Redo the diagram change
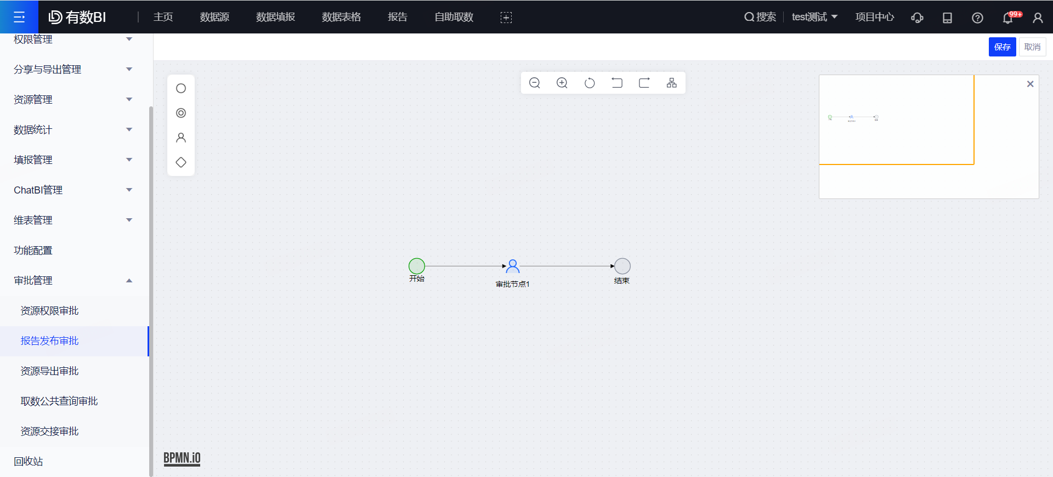Image resolution: width=1053 pixels, height=477 pixels. (x=644, y=83)
